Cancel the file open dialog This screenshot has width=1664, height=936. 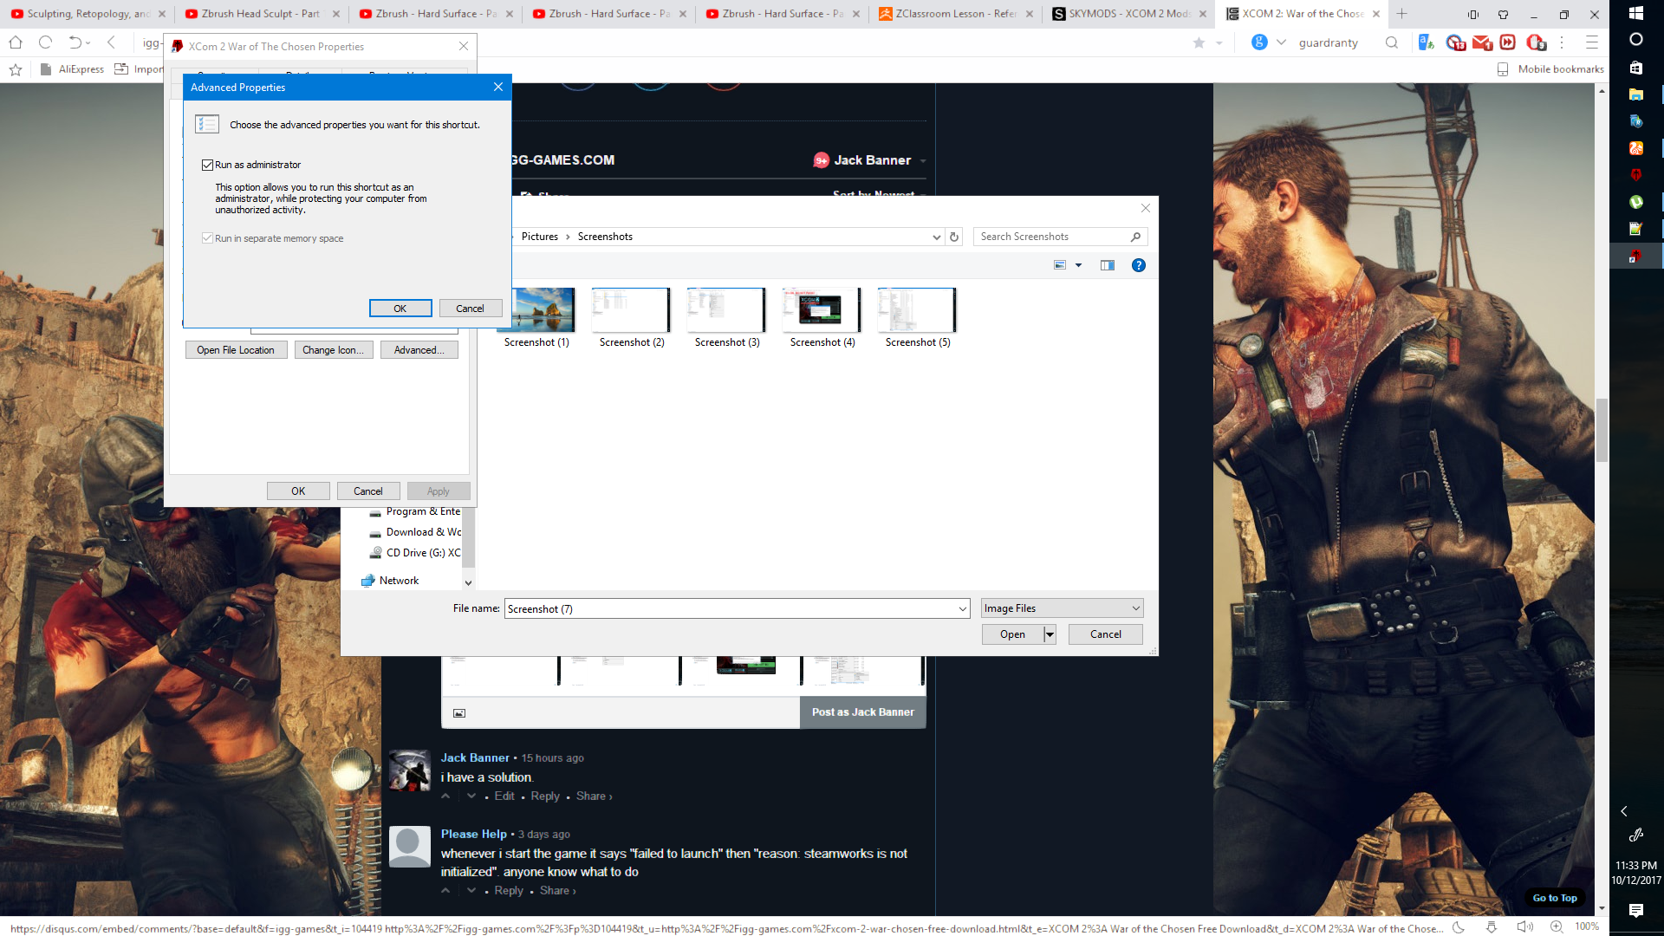click(1105, 634)
